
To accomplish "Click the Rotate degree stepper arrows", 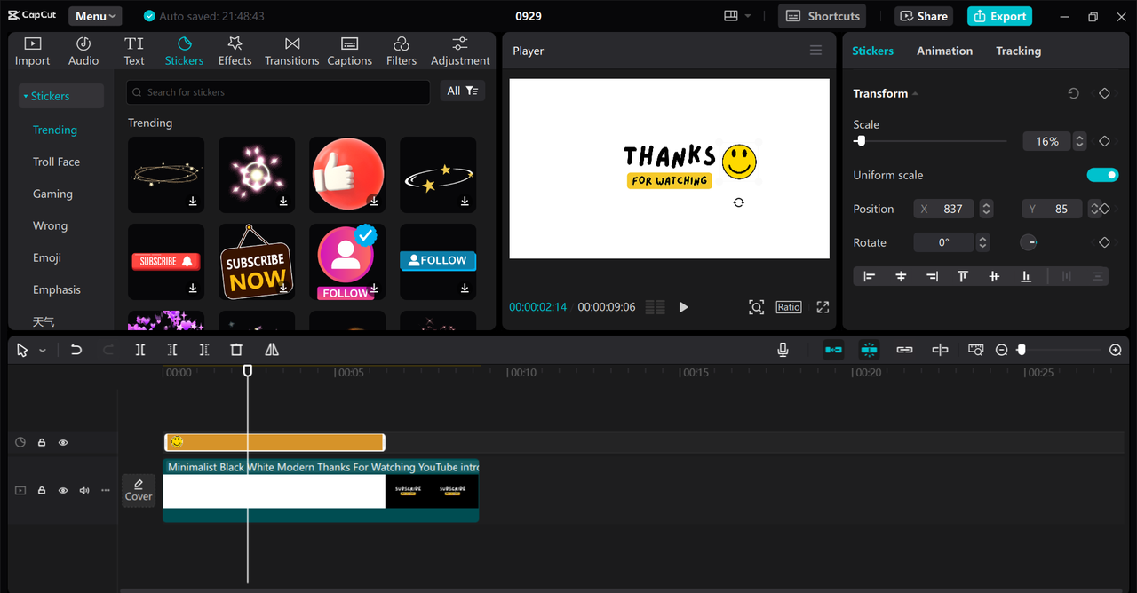I will click(982, 242).
